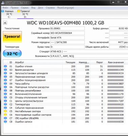
Task: Open the Сервис menu
Action: click(x=25, y=8)
